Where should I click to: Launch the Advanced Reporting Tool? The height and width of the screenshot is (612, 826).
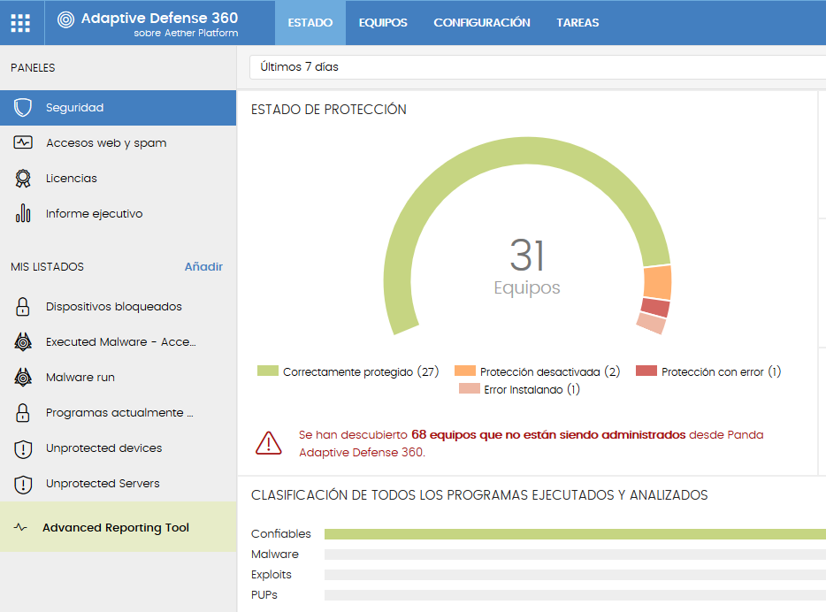click(118, 527)
